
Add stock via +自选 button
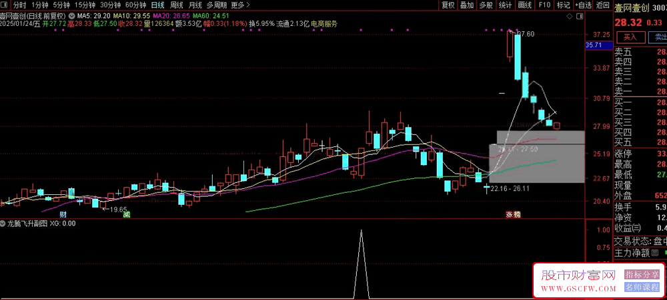click(583, 5)
